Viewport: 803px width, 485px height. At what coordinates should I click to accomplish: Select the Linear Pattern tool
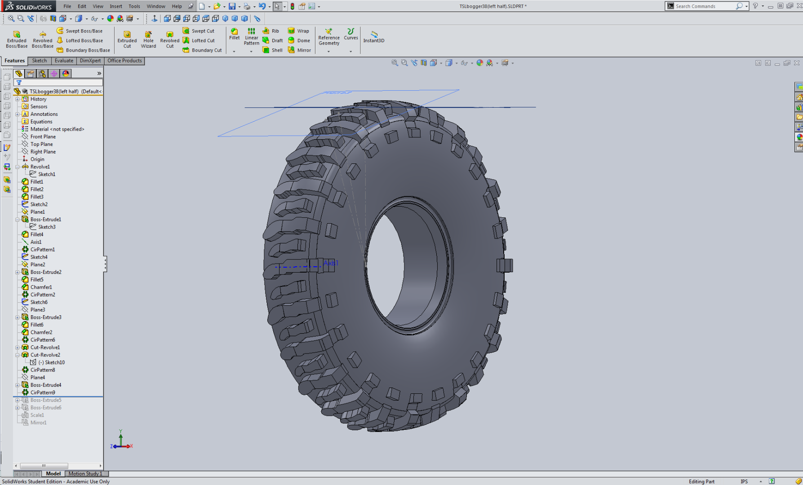[251, 38]
